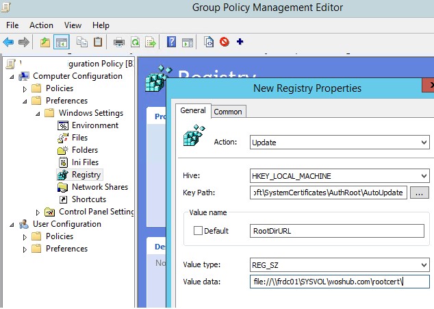Click the Up one level folder icon

point(45,42)
